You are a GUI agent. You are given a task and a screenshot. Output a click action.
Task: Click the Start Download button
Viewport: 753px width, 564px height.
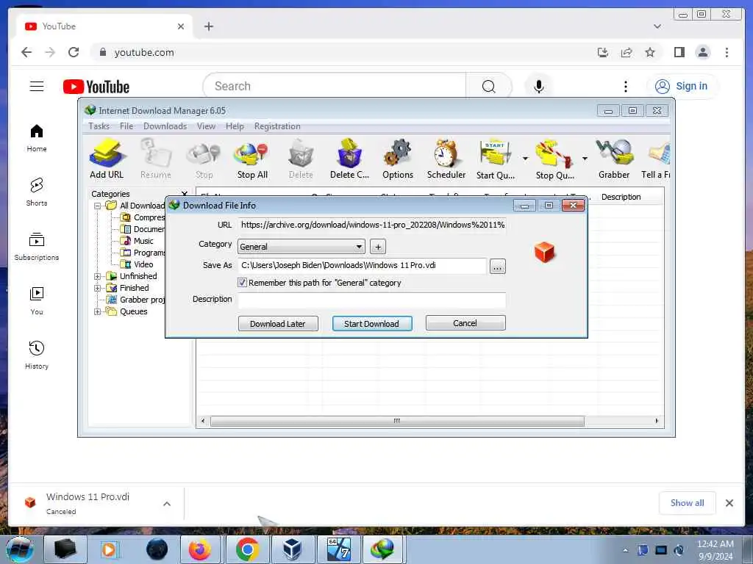click(371, 323)
